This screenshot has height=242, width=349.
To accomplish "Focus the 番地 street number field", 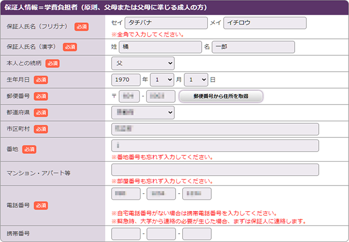I will coord(215,145).
